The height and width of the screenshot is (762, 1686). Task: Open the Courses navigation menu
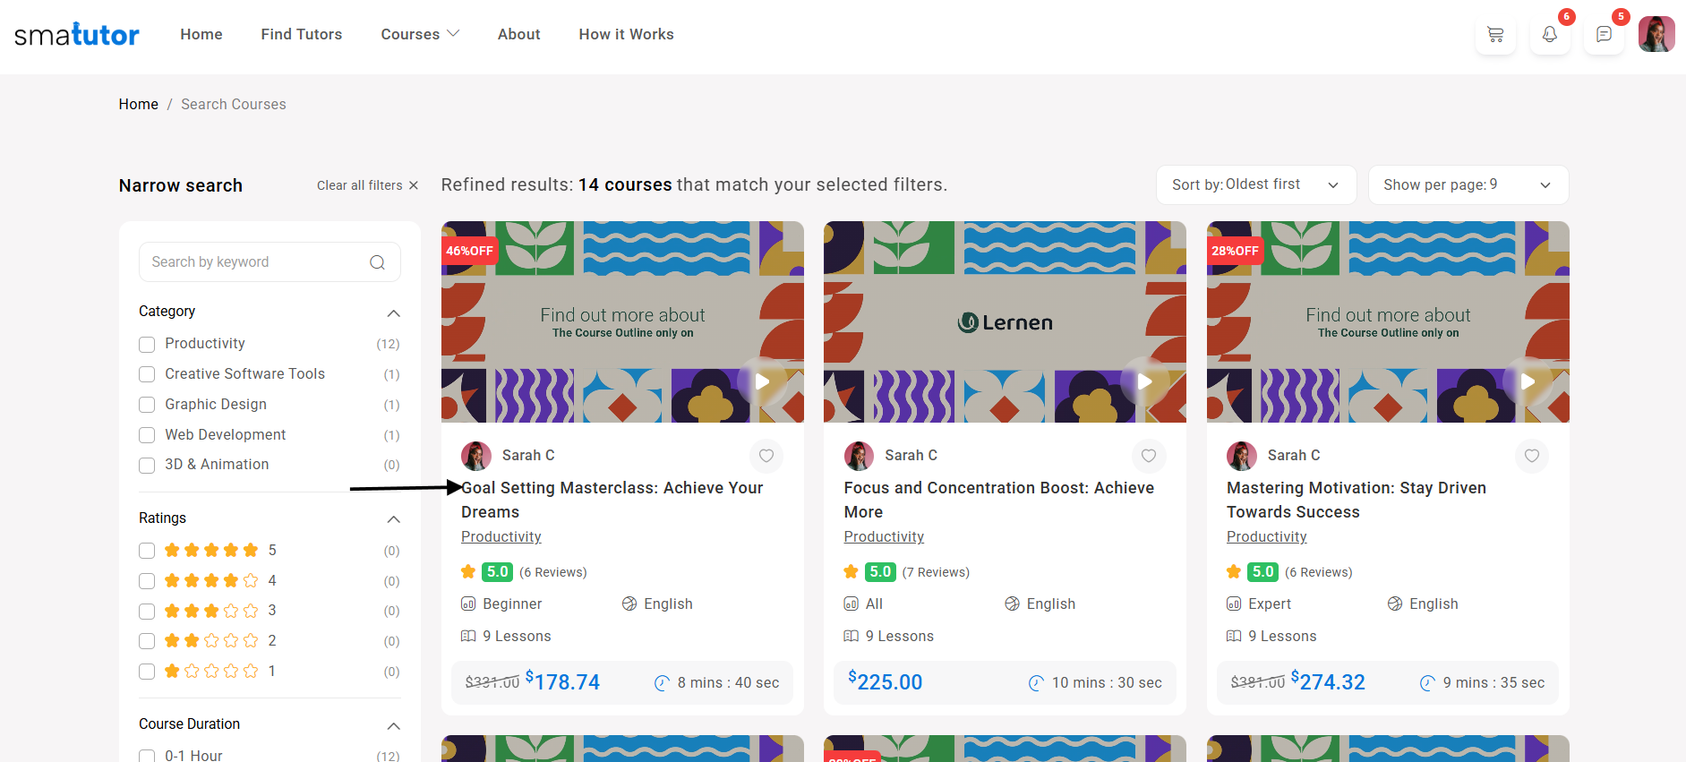click(419, 34)
